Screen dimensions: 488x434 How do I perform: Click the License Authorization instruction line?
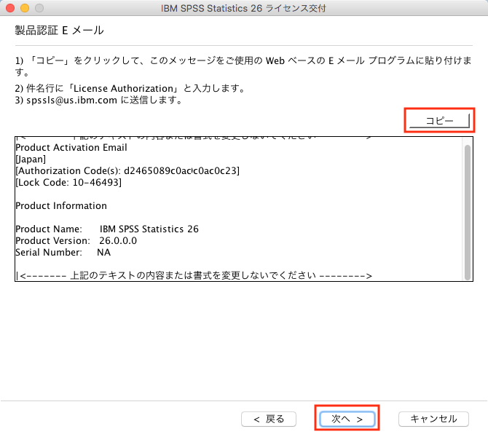[x=130, y=89]
